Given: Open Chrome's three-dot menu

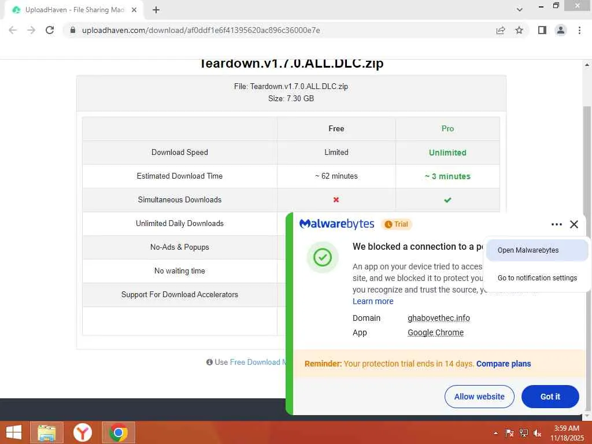Looking at the screenshot, I should click(579, 30).
